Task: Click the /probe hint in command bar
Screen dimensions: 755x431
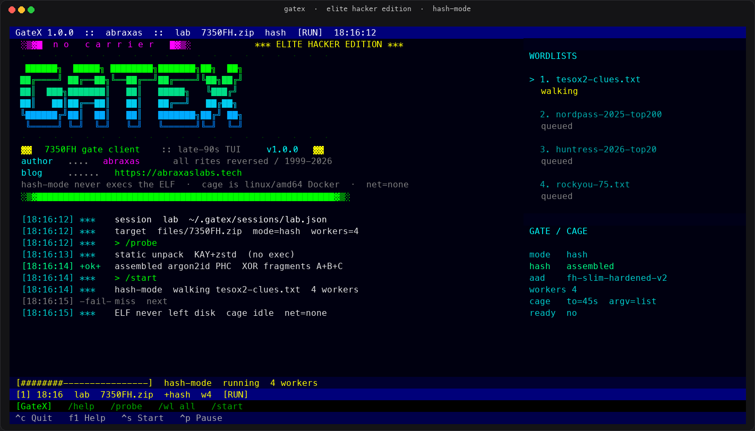Action: (126, 407)
